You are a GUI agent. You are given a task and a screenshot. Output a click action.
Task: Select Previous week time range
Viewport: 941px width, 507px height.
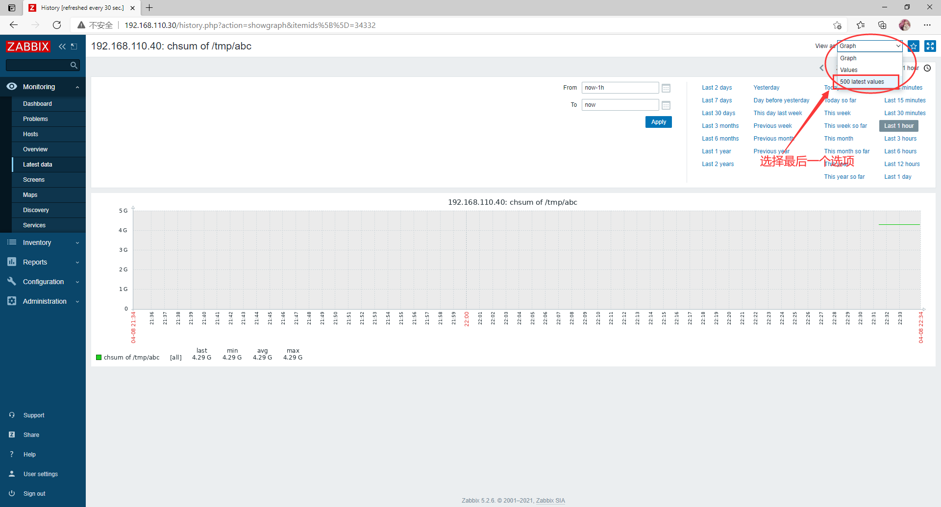tap(772, 126)
